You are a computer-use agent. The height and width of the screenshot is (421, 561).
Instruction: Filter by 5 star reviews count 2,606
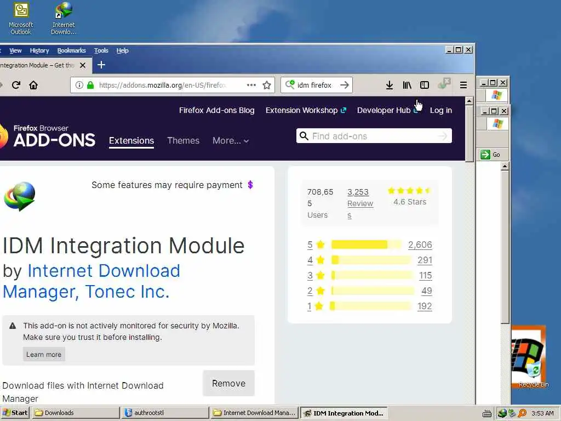coord(420,245)
